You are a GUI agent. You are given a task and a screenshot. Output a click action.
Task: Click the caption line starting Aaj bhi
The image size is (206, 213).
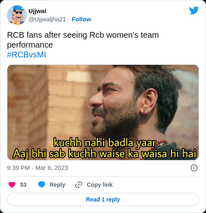coord(105,153)
